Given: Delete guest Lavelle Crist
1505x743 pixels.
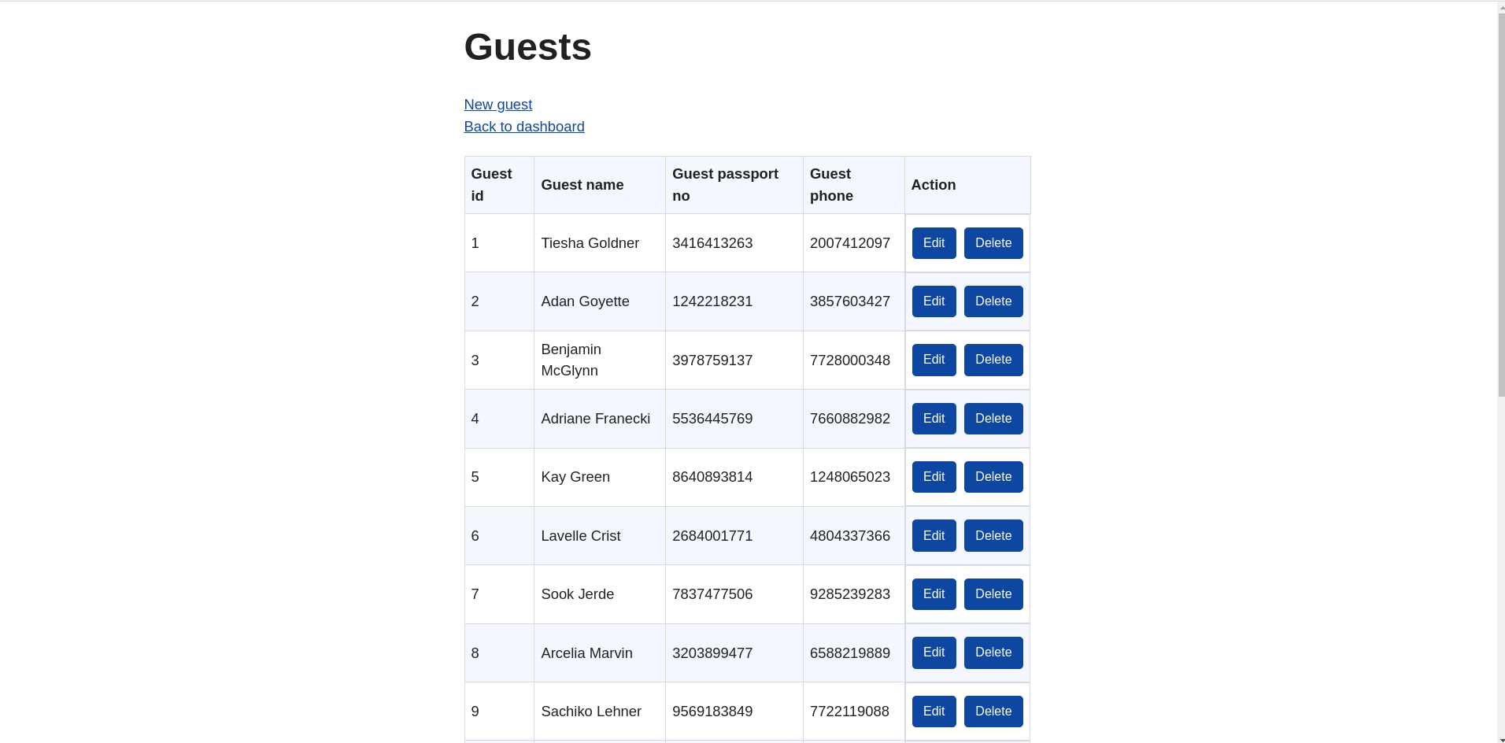Looking at the screenshot, I should (993, 535).
